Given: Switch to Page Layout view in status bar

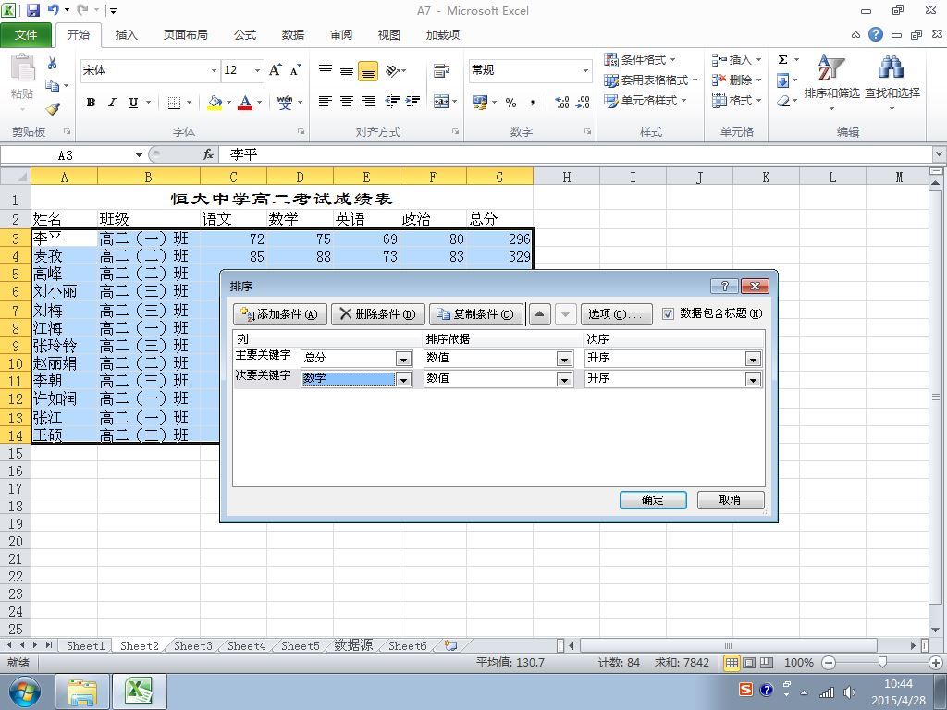Looking at the screenshot, I should pyautogui.click(x=749, y=662).
